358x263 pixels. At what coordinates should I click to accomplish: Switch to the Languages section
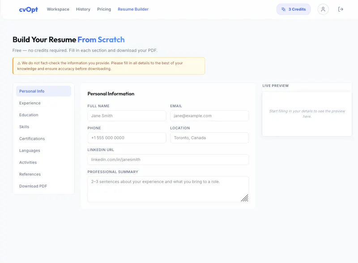pos(43,150)
